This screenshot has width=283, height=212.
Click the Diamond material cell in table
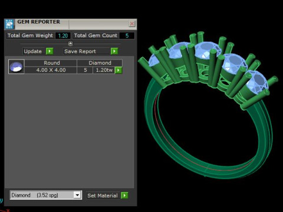(100, 63)
